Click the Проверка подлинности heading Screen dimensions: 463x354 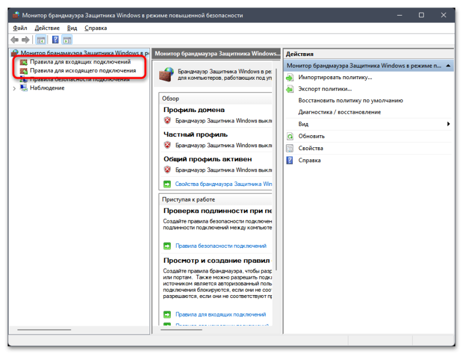coord(218,211)
